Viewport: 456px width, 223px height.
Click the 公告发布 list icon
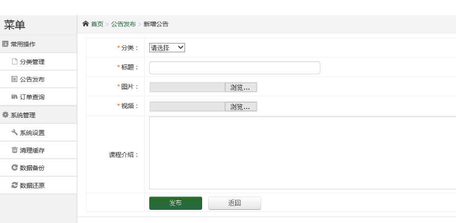coord(15,79)
